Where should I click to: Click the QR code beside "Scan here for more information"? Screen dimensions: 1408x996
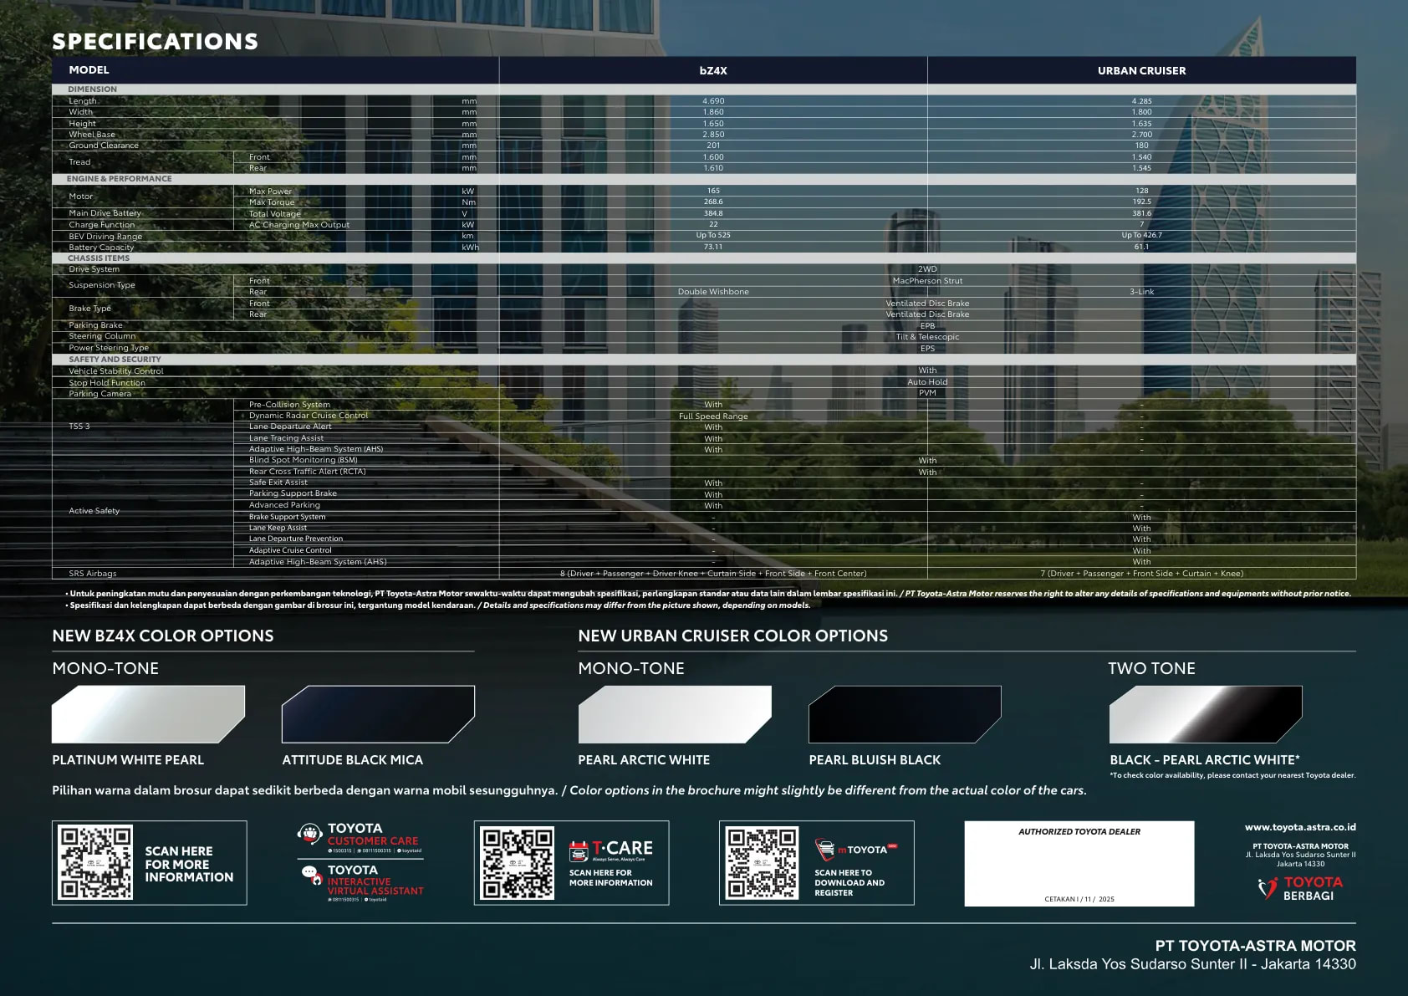(95, 862)
